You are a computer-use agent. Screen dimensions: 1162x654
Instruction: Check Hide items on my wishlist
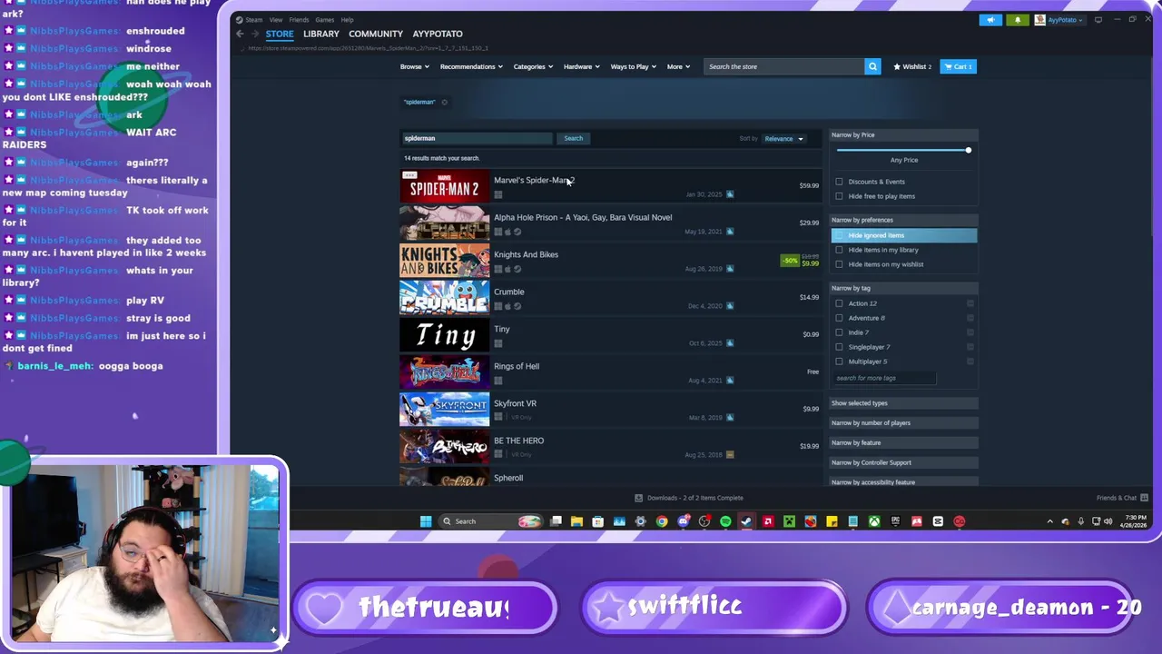tap(839, 264)
